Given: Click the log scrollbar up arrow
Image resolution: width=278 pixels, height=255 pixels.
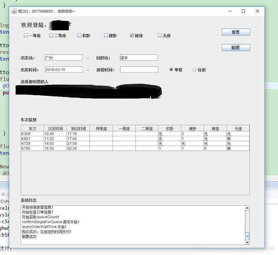Looking at the screenshot, I should (247, 208).
